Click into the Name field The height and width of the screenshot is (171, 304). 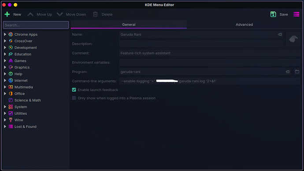(201, 34)
